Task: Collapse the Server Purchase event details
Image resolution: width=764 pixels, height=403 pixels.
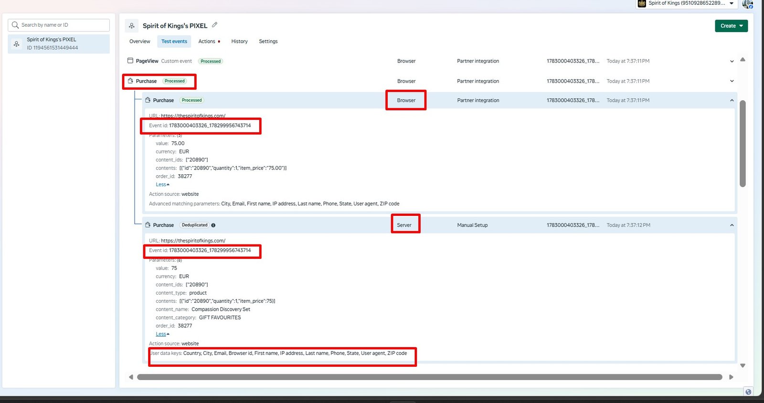Action: click(x=732, y=225)
